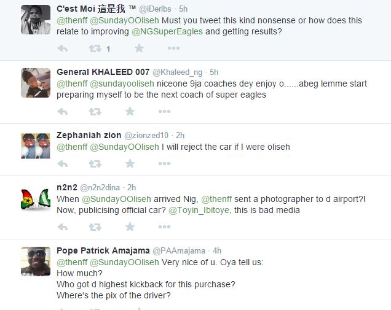Viewport: 391px width, 310px height.
Task: Click n2n2's flag avatar thumbnail
Action: pos(36,198)
